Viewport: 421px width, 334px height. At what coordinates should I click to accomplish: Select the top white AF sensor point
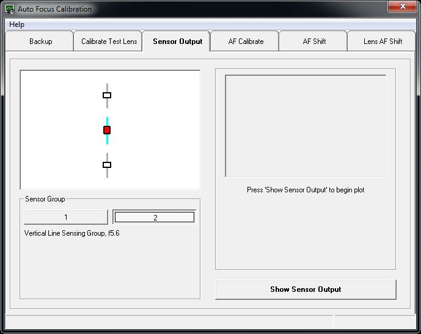(107, 95)
